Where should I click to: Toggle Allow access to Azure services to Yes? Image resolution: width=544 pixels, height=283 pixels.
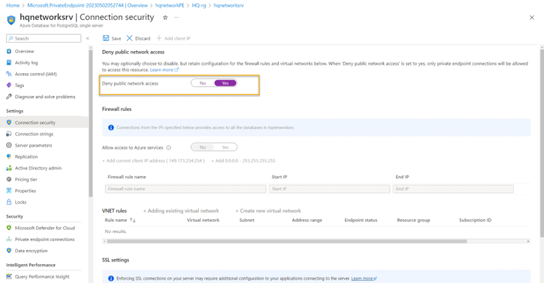pyautogui.click(x=225, y=148)
